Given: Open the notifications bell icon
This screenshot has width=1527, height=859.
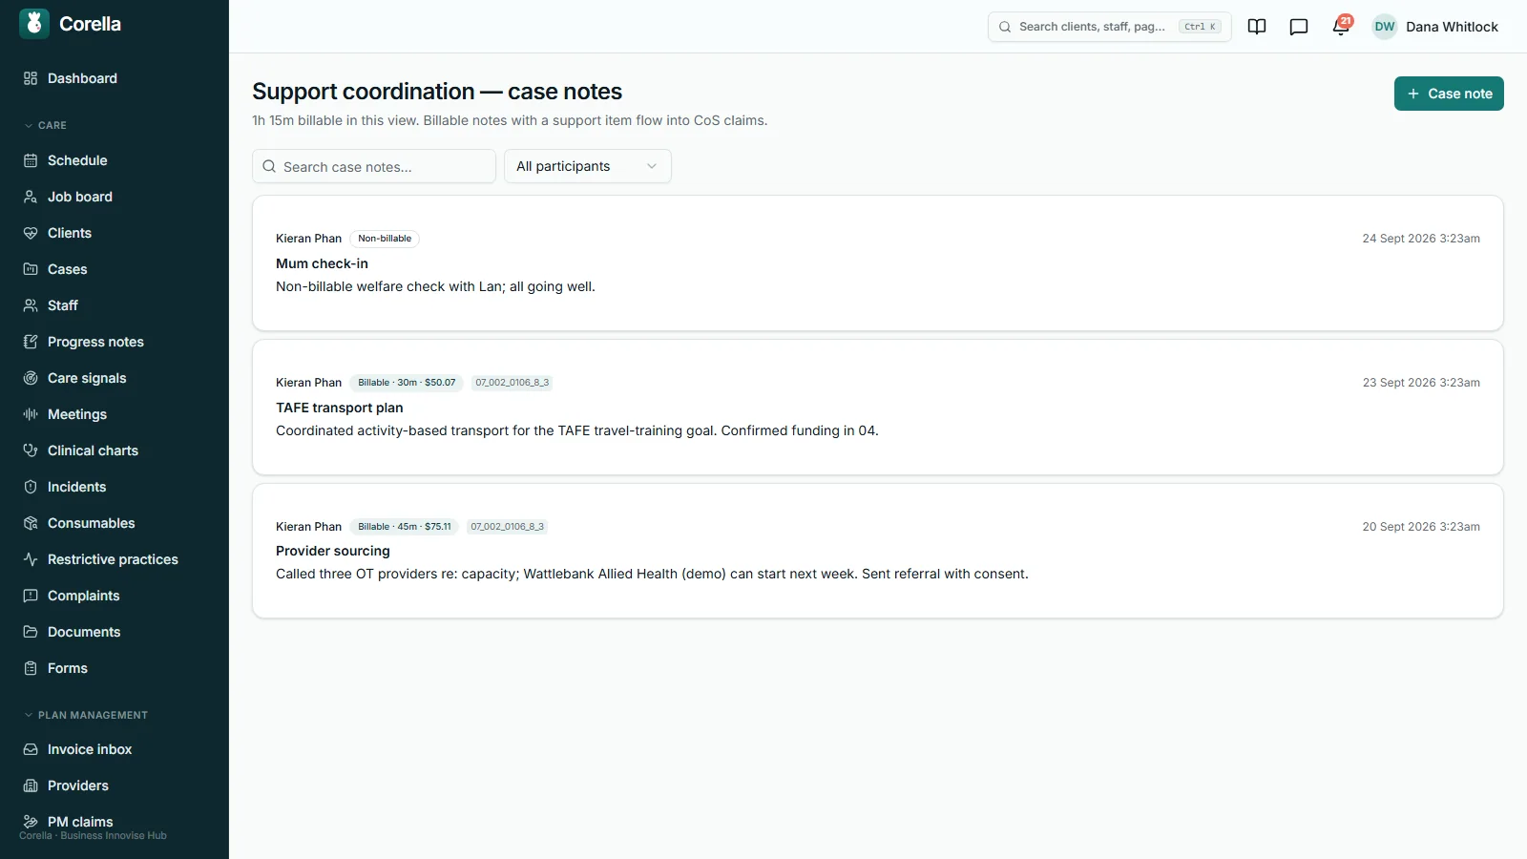Looking at the screenshot, I should tap(1341, 27).
